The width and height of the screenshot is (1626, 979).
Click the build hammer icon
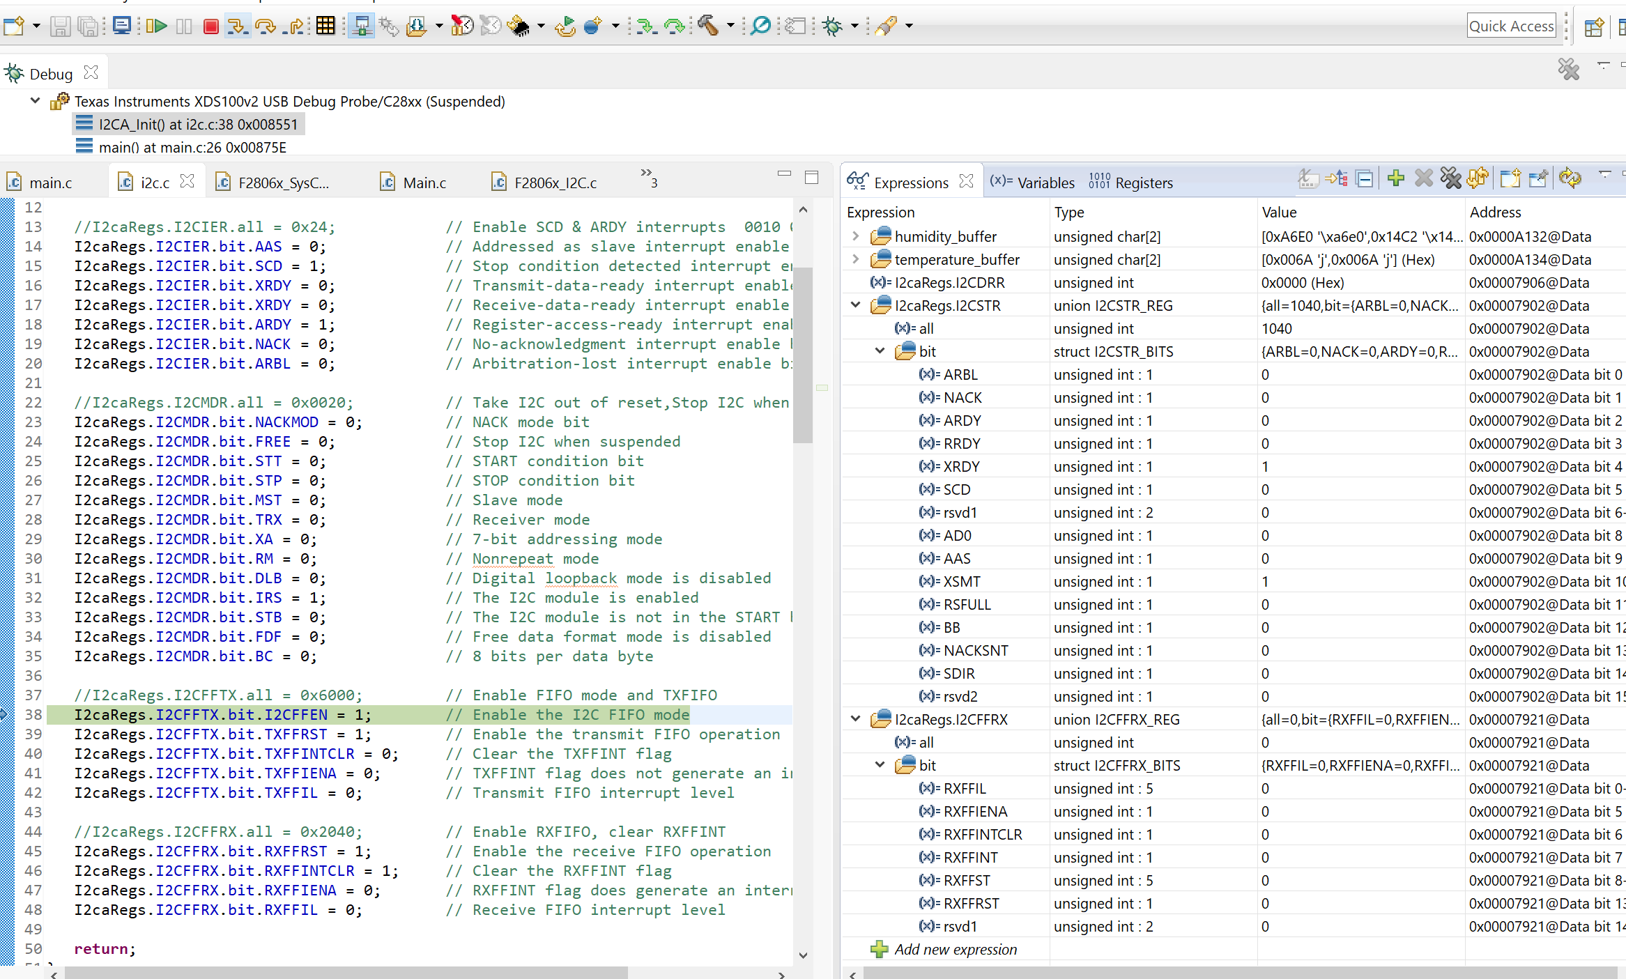click(x=708, y=26)
